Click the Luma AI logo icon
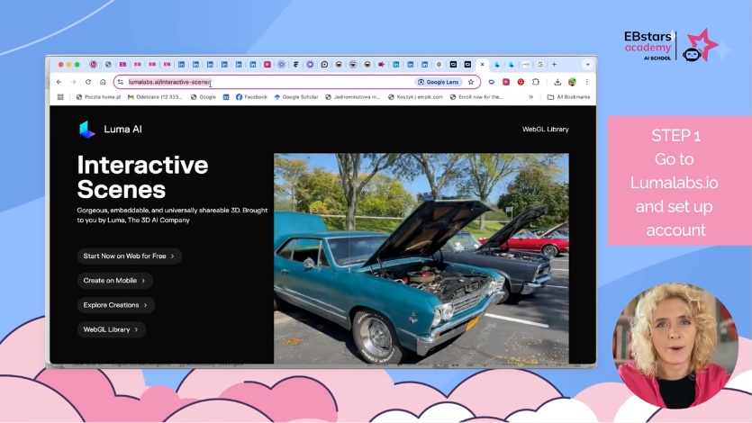The image size is (752, 423). 86,129
